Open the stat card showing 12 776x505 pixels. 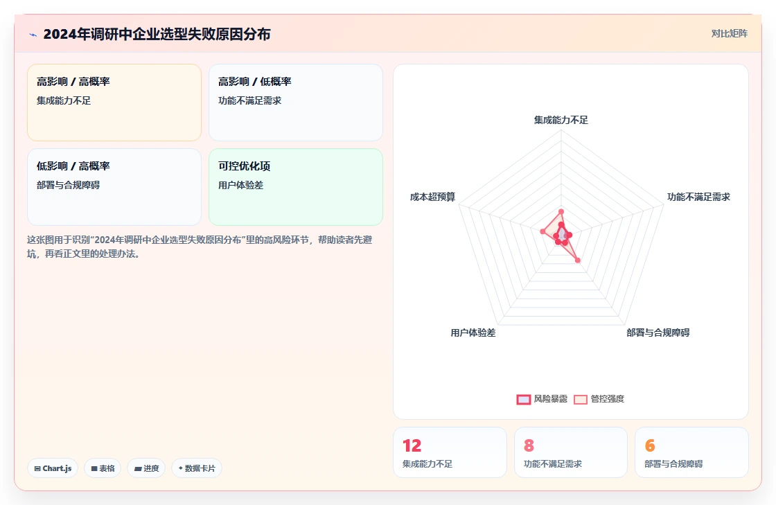[450, 452]
